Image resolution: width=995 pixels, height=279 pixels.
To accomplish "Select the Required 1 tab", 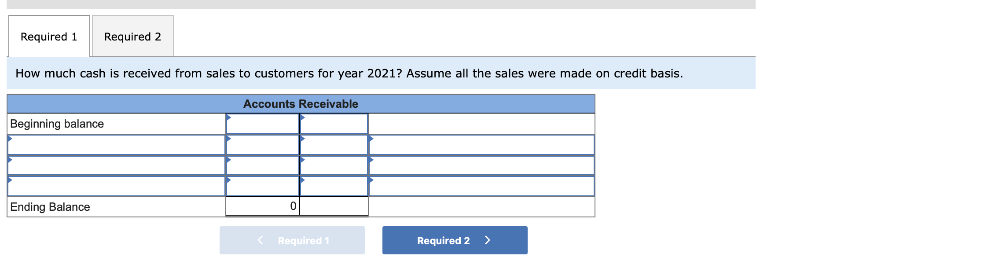I will [48, 36].
